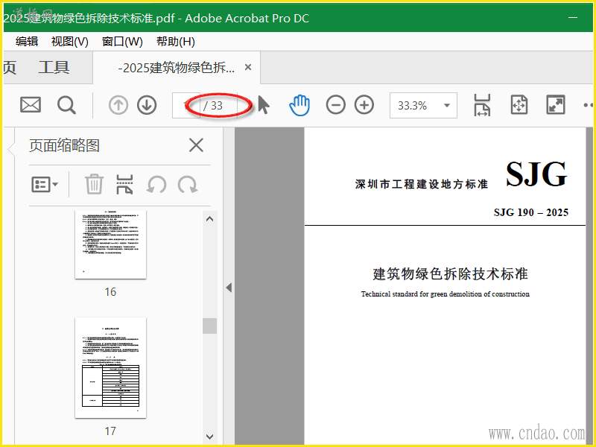Activate the hand pan tool

299,105
